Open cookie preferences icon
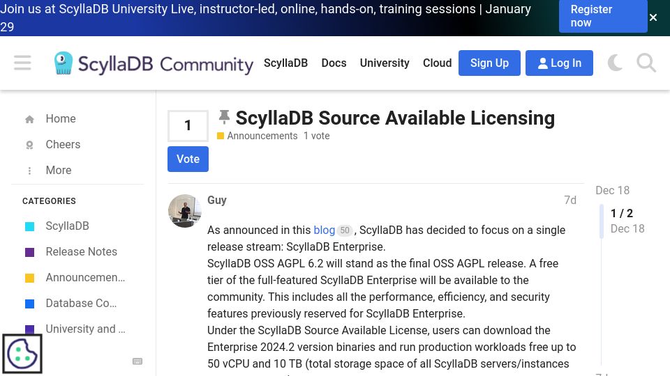 click(22, 354)
